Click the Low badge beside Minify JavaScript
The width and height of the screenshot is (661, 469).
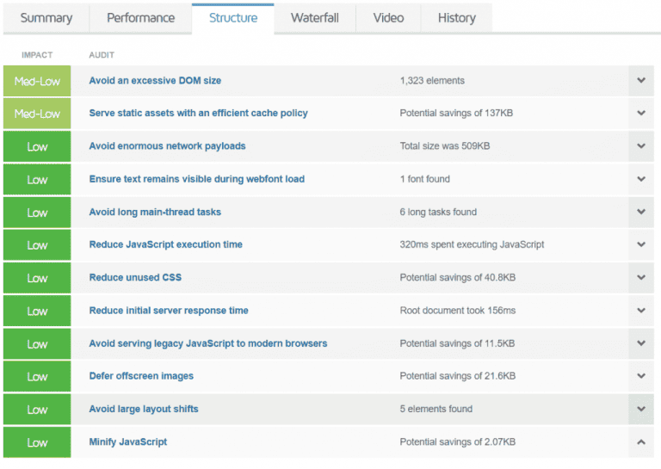[37, 442]
